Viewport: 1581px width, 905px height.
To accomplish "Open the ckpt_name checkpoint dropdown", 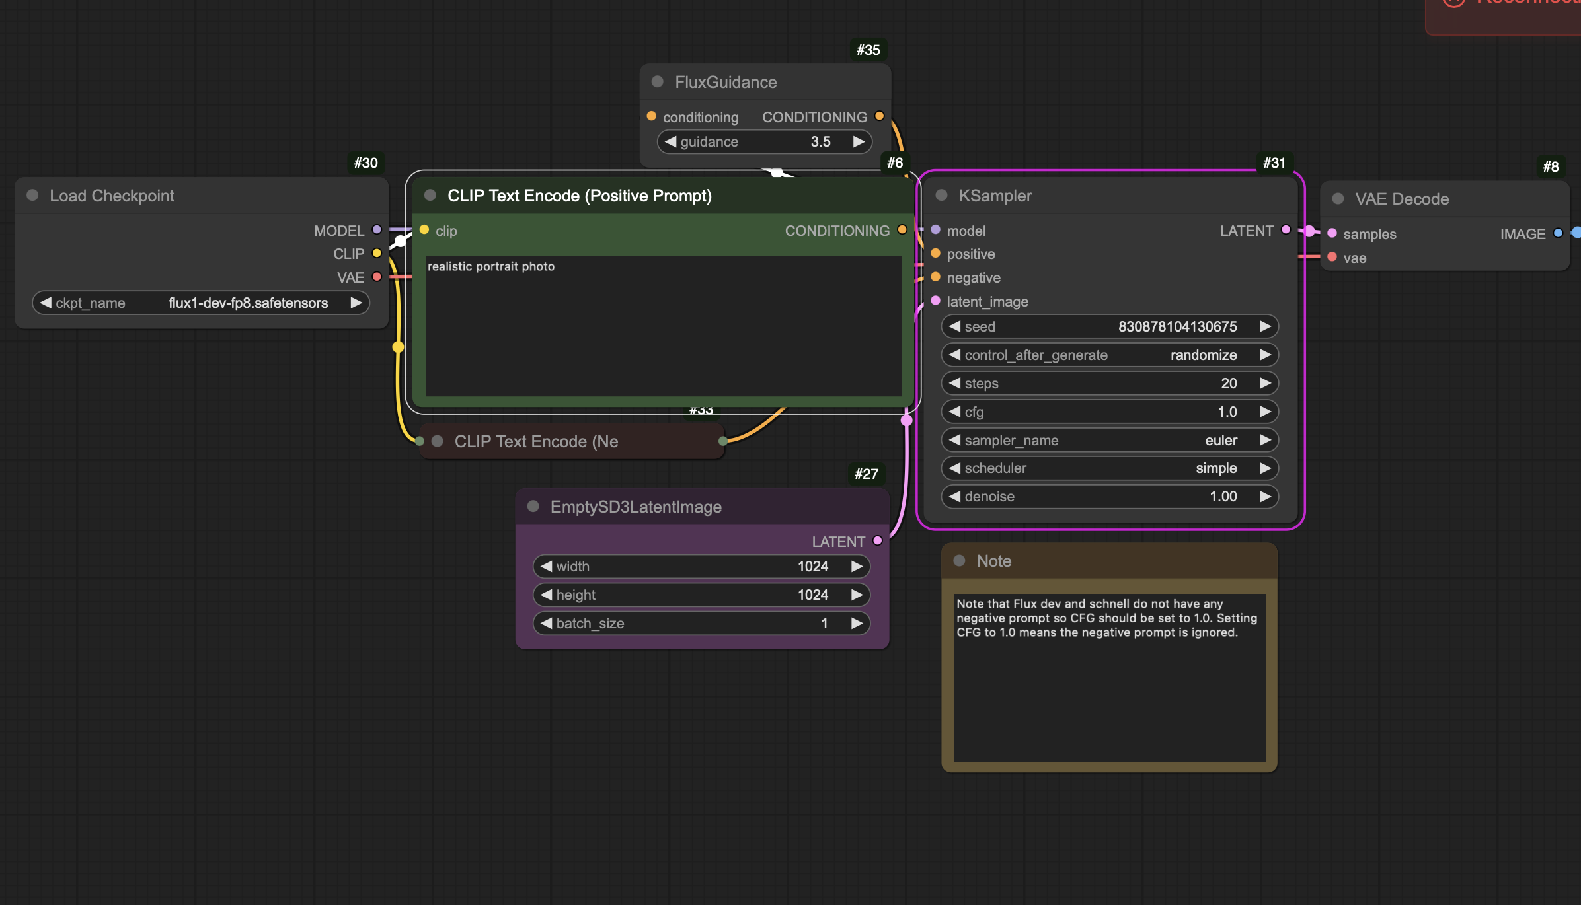I will [x=201, y=303].
